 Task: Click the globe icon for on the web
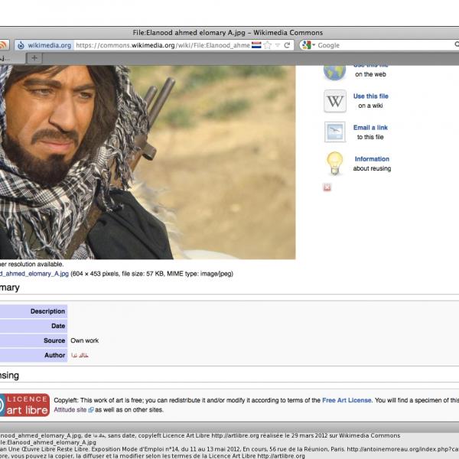[x=334, y=72]
